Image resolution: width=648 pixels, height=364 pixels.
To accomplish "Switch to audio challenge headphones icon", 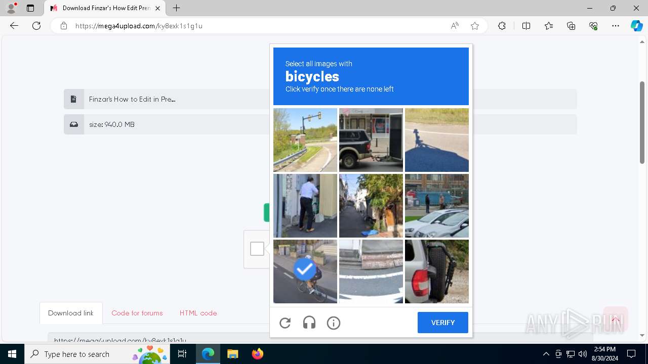I will 309,323.
